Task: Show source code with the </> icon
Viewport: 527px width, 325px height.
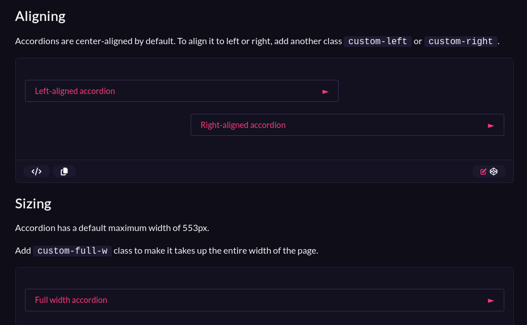Action: coord(37,172)
